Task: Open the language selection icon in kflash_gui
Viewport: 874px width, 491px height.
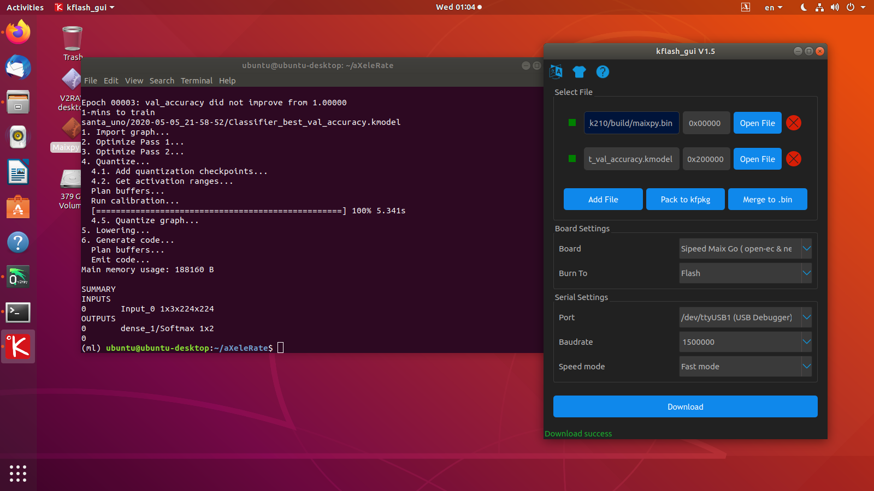Action: (556, 71)
